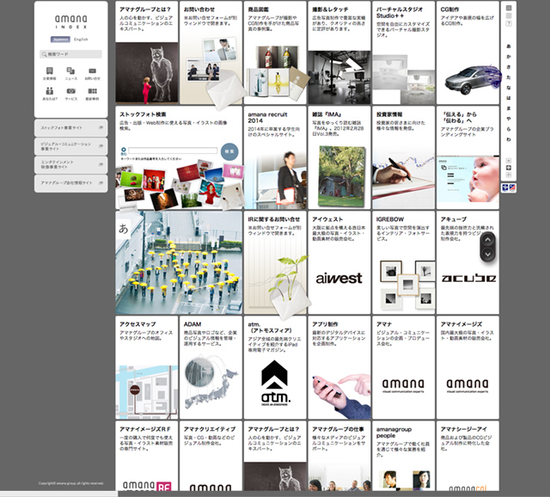Jump to さ in kana index strip
This screenshot has width=550, height=497.
(509, 67)
